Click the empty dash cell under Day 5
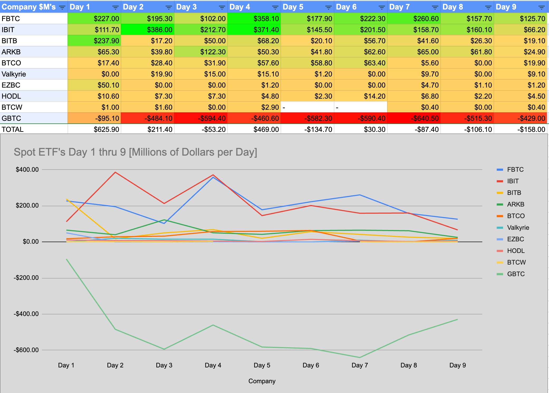 coord(307,107)
